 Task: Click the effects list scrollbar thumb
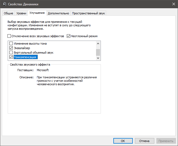point(98,52)
